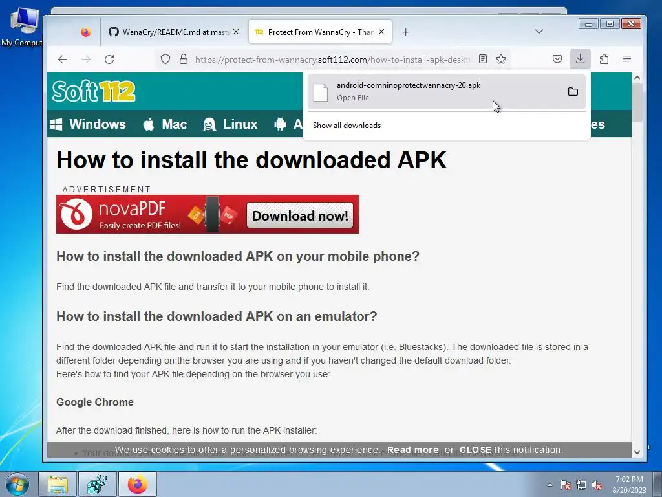The width and height of the screenshot is (662, 497).
Task: Show downloaded APK in its folder
Action: 573,92
